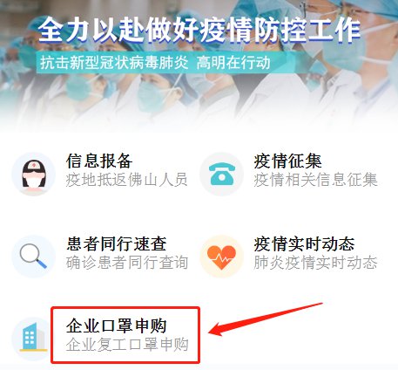The width and height of the screenshot is (398, 370).
Task: Select subtitle 企业复工口罩申购
Action: click(127, 345)
